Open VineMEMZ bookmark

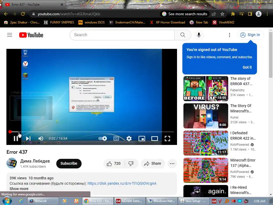coord(223,22)
